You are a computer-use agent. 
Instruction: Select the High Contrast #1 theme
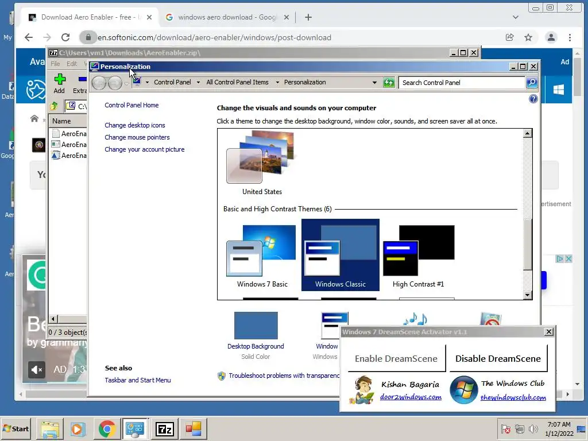tap(419, 257)
